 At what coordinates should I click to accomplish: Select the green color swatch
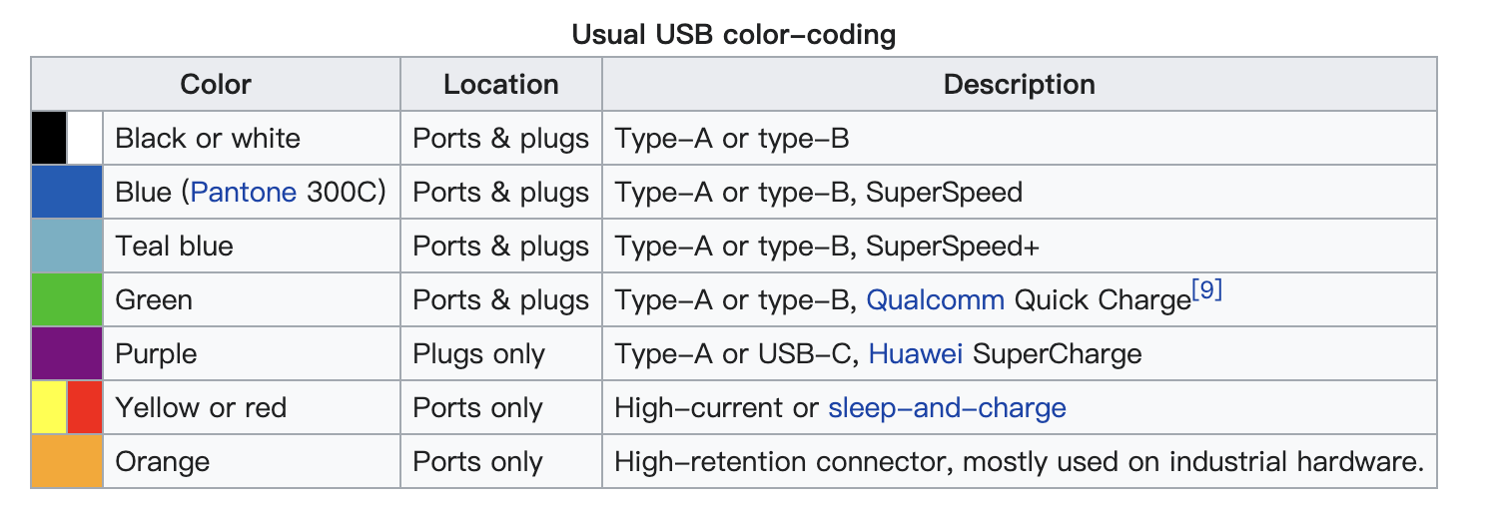[67, 299]
